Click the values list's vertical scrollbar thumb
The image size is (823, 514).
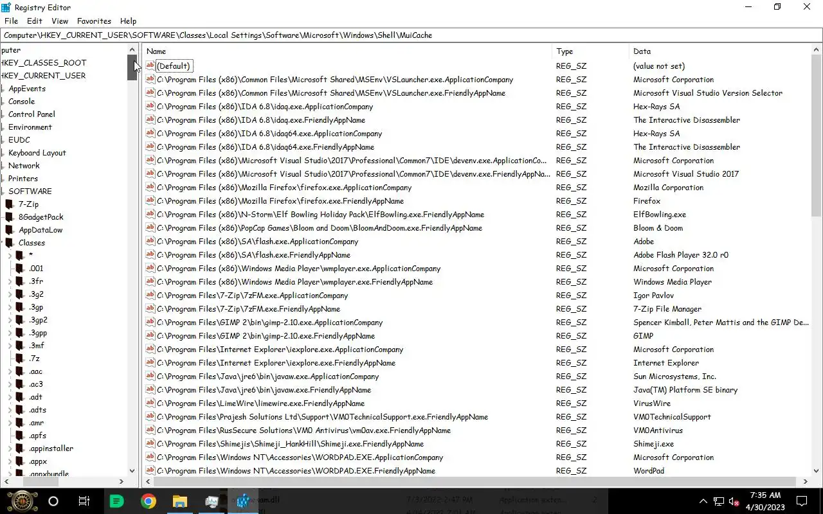(x=817, y=136)
